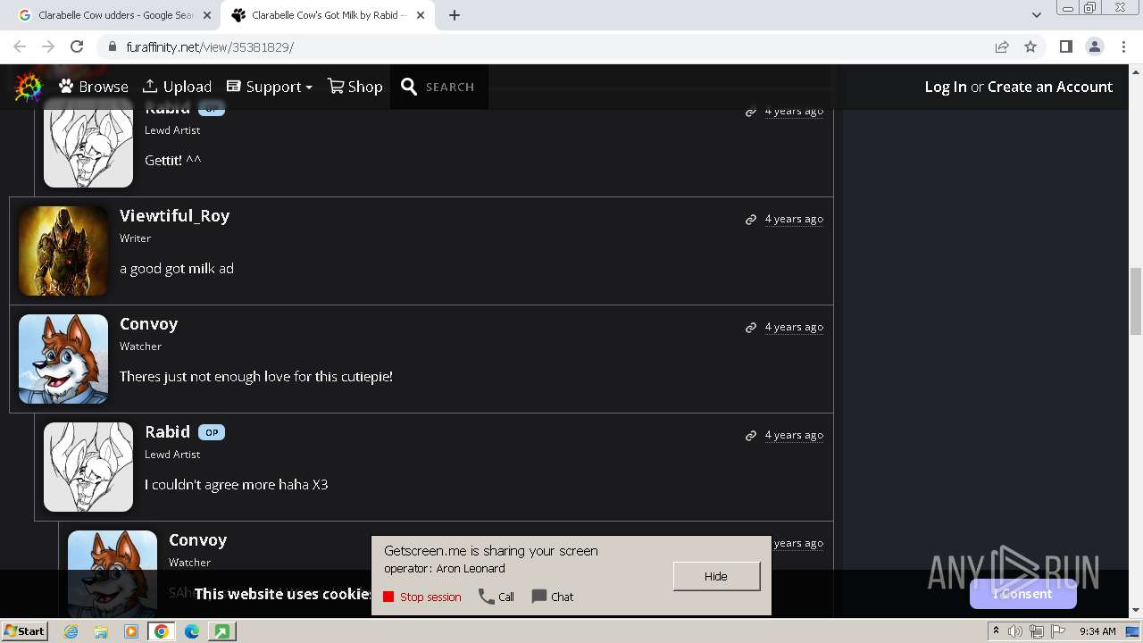
Task: Open Chat in Getscreen.me popup
Action: (553, 597)
